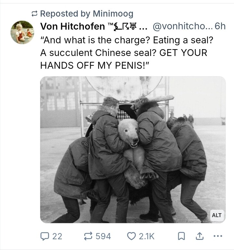Bookmark this post
Screen dimensions: 234x250
tap(181, 236)
